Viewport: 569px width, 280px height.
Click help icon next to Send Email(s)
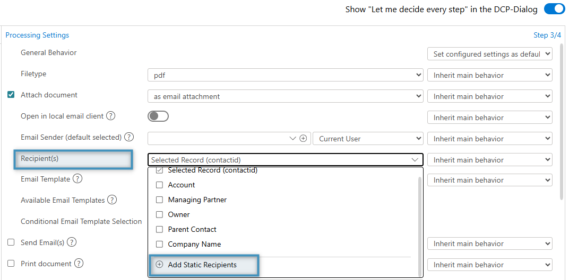click(72, 242)
